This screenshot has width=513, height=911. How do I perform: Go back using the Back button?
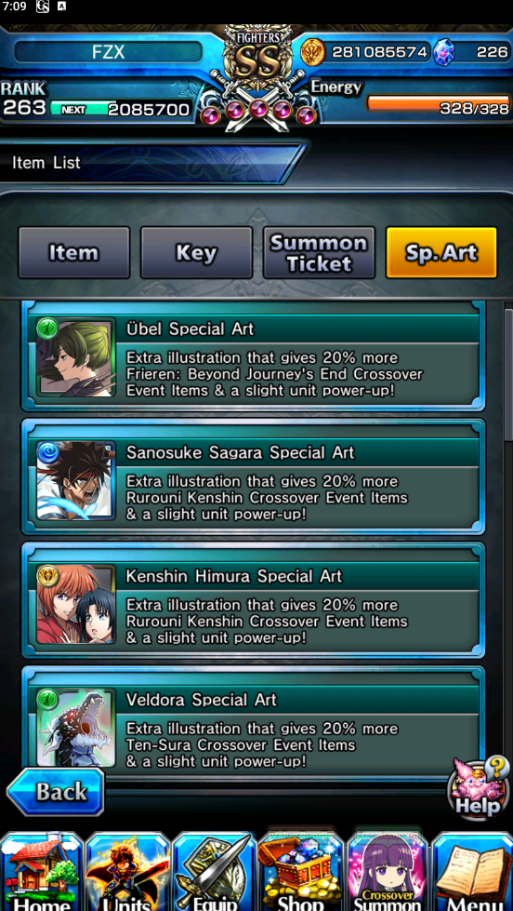56,791
